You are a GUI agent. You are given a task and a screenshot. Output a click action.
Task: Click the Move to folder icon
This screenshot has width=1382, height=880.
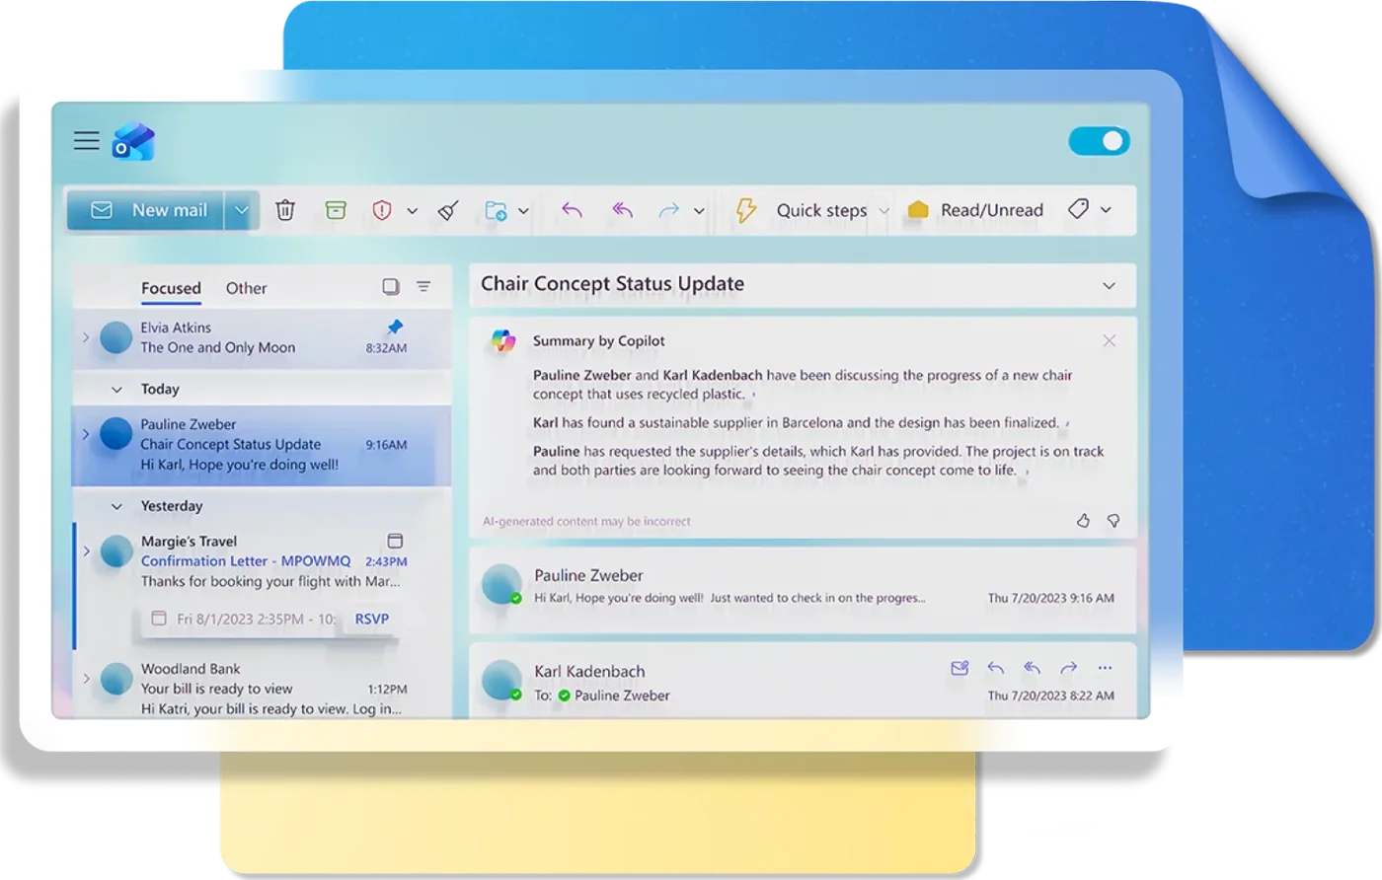coord(496,210)
